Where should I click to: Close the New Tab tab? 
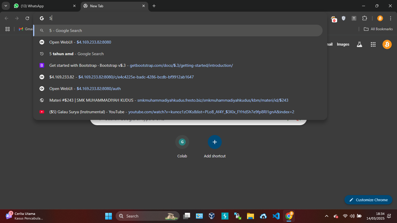pos(144,6)
